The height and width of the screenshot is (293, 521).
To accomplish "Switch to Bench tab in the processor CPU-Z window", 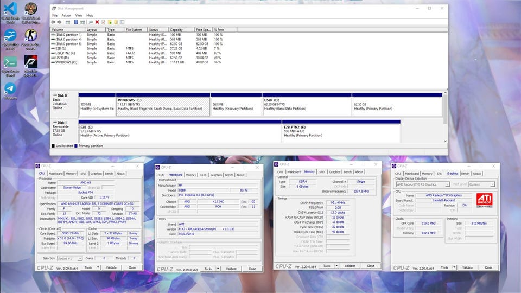I will coord(109,174).
